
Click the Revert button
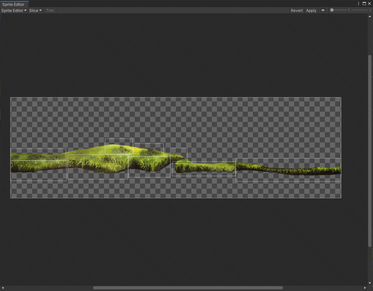[x=296, y=10]
